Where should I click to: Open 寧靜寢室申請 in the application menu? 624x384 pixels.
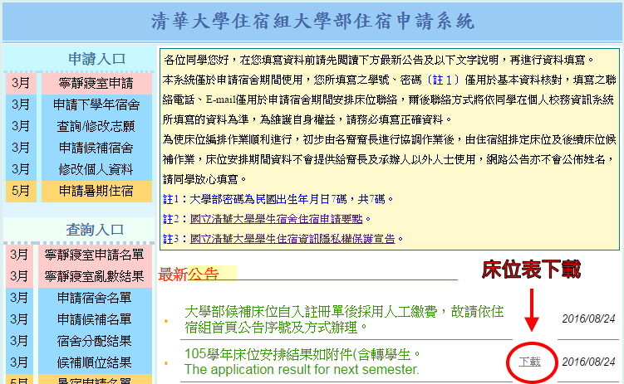(96, 84)
